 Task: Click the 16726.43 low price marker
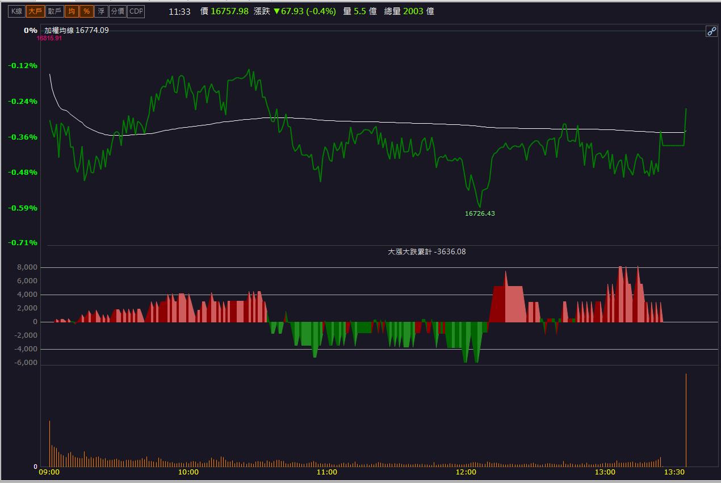pos(480,213)
